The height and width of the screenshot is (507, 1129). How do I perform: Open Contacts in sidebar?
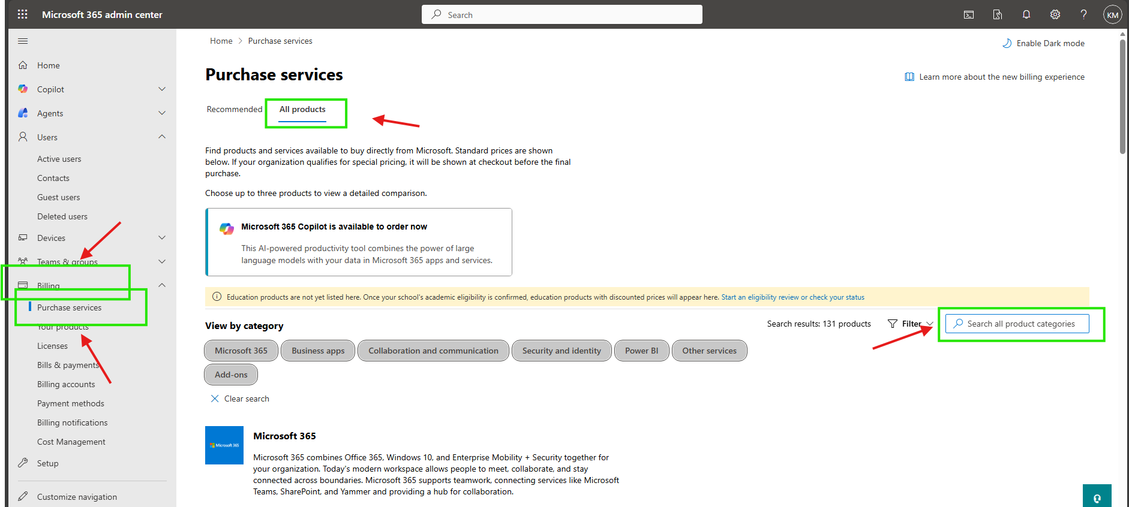click(53, 178)
